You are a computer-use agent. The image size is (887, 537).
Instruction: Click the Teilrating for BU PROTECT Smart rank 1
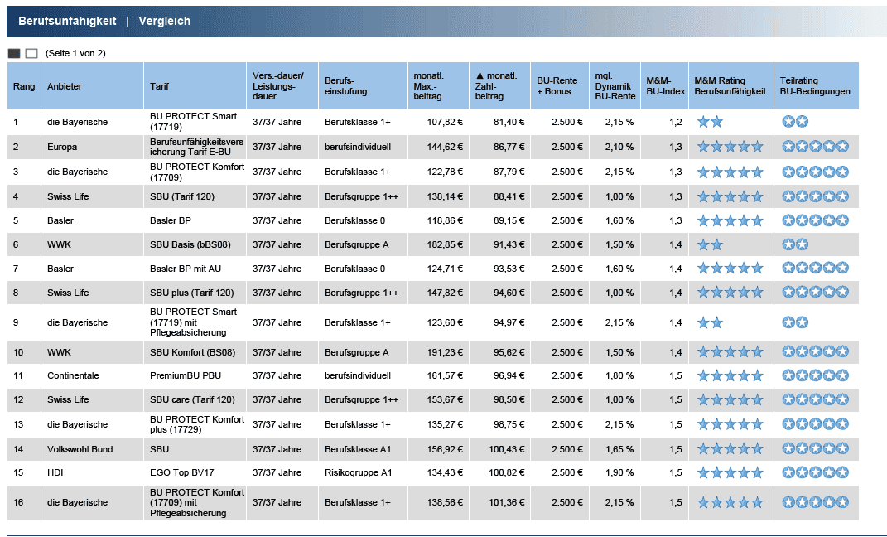point(795,122)
